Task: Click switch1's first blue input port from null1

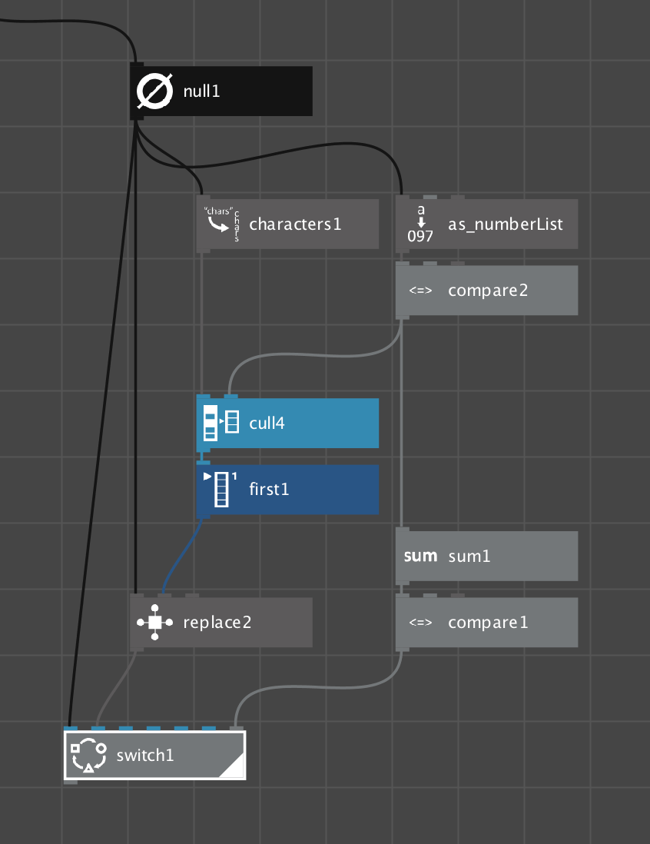Action: click(70, 729)
